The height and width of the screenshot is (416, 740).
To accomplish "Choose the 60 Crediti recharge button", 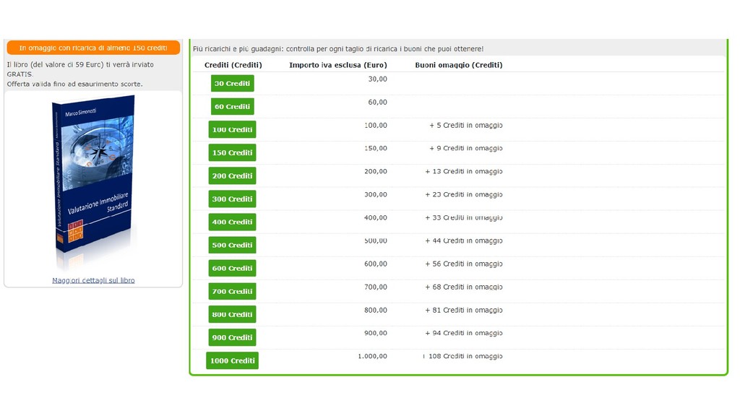I will tap(232, 106).
